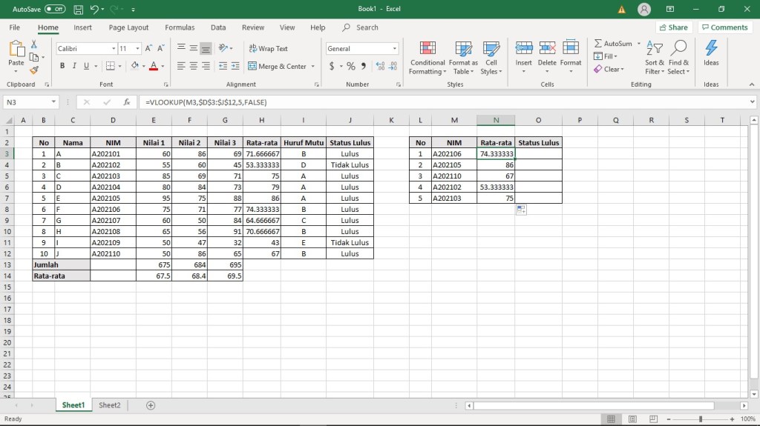Expand the General number format dropdown
760x426 pixels.
pyautogui.click(x=394, y=49)
